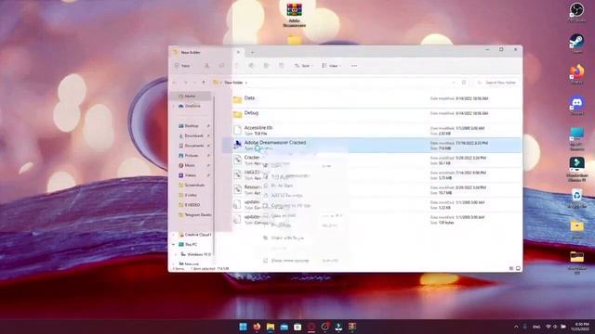Viewport: 595px width, 334px height.
Task: Click the Back navigation arrow
Action: (175, 83)
